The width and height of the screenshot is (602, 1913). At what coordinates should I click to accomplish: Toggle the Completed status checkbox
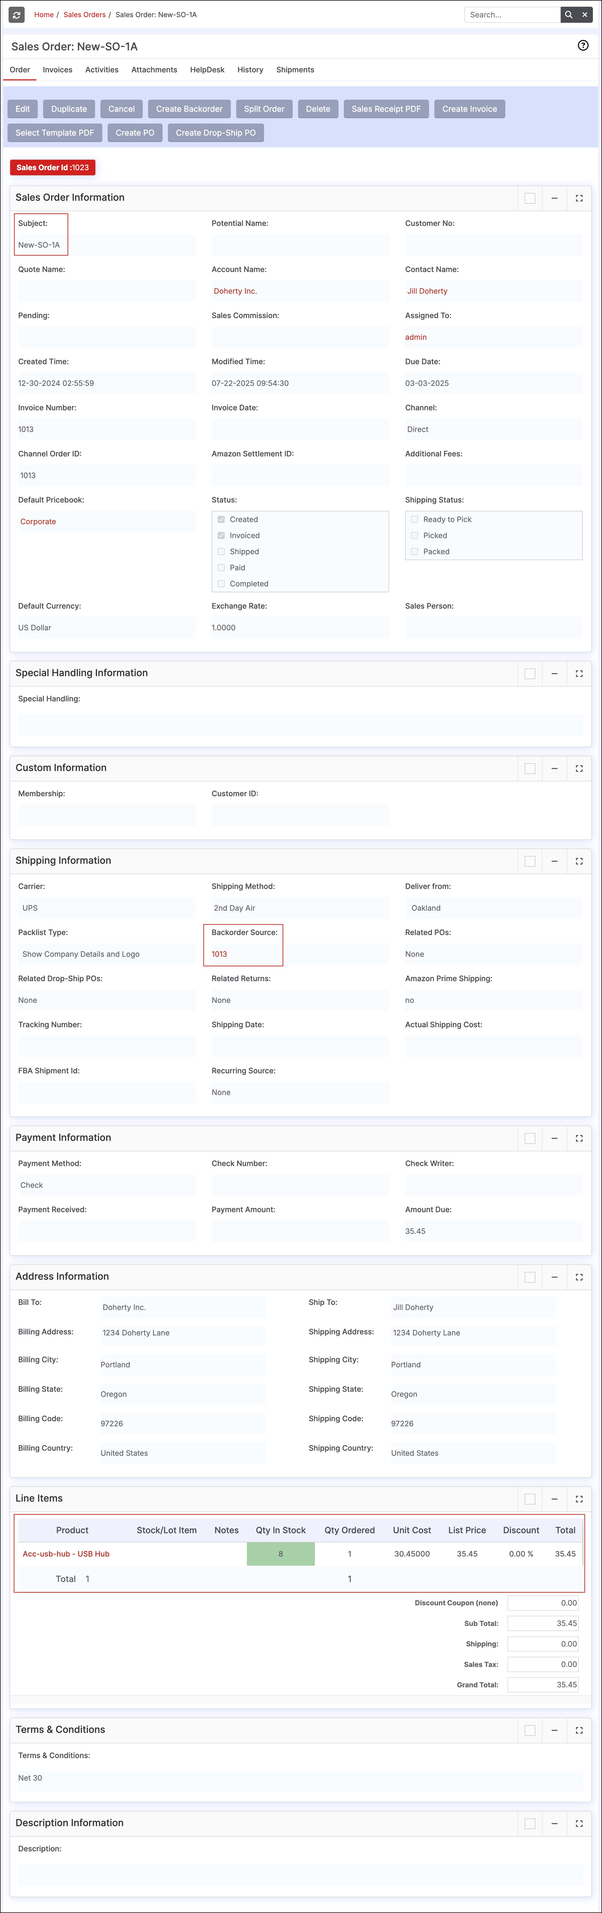[221, 584]
